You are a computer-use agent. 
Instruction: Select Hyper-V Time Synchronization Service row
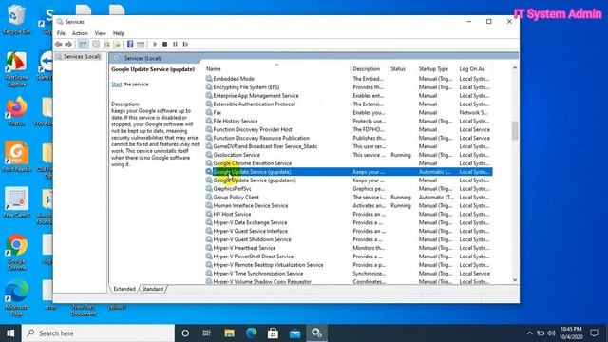click(349, 274)
